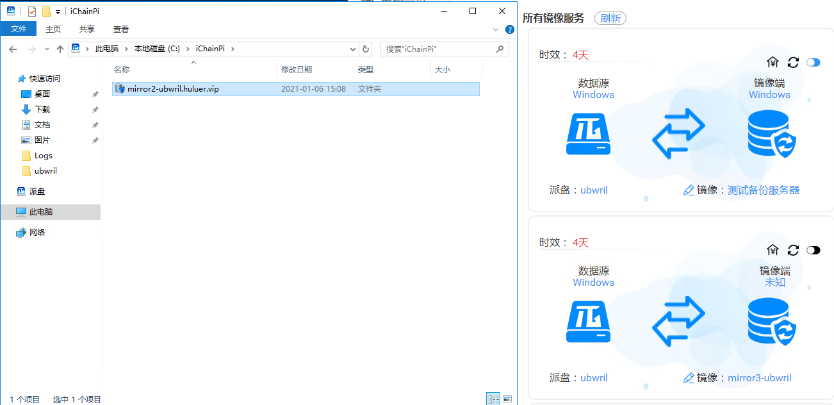
Task: Open the 文件 menu
Action: [x=19, y=29]
